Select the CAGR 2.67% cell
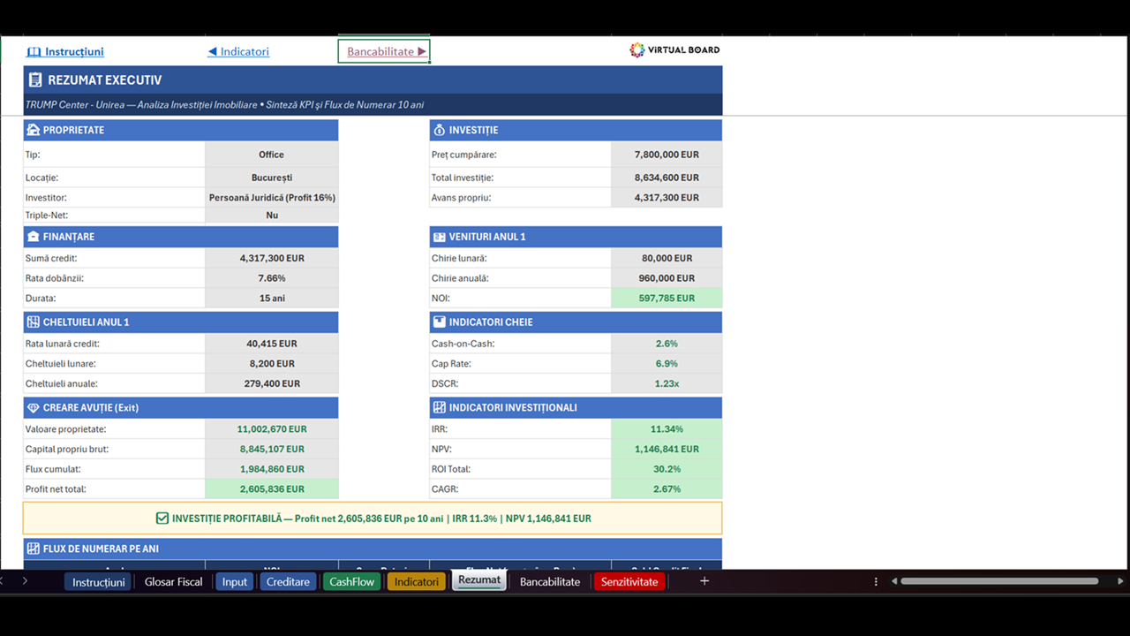Screen dimensions: 1130x636 coord(667,489)
